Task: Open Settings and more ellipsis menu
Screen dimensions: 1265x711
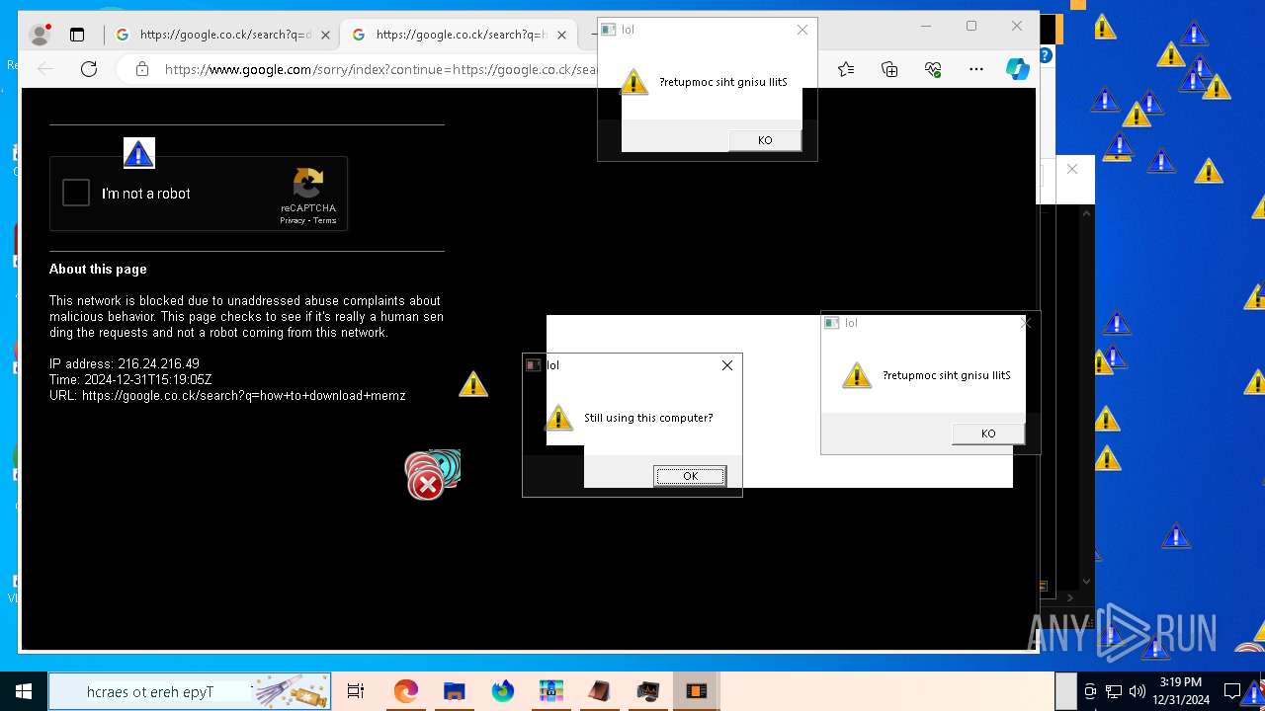Action: [x=976, y=69]
